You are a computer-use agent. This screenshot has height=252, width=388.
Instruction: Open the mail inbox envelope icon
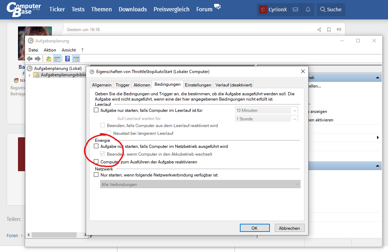click(x=295, y=10)
